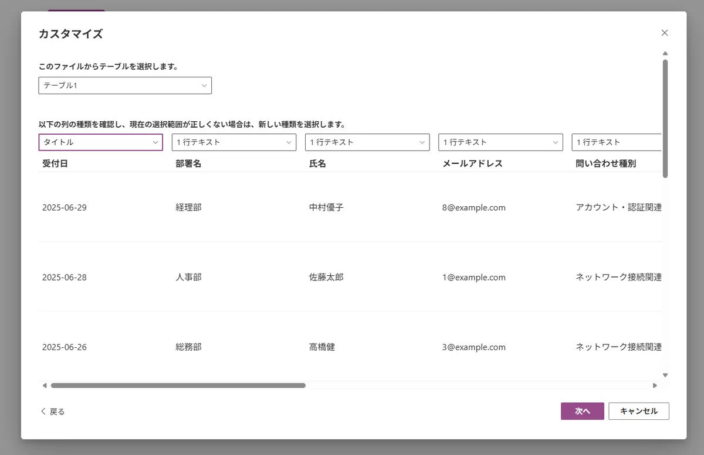This screenshot has width=704, height=455.
Task: Click the scroll up arrow
Action: tap(665, 53)
